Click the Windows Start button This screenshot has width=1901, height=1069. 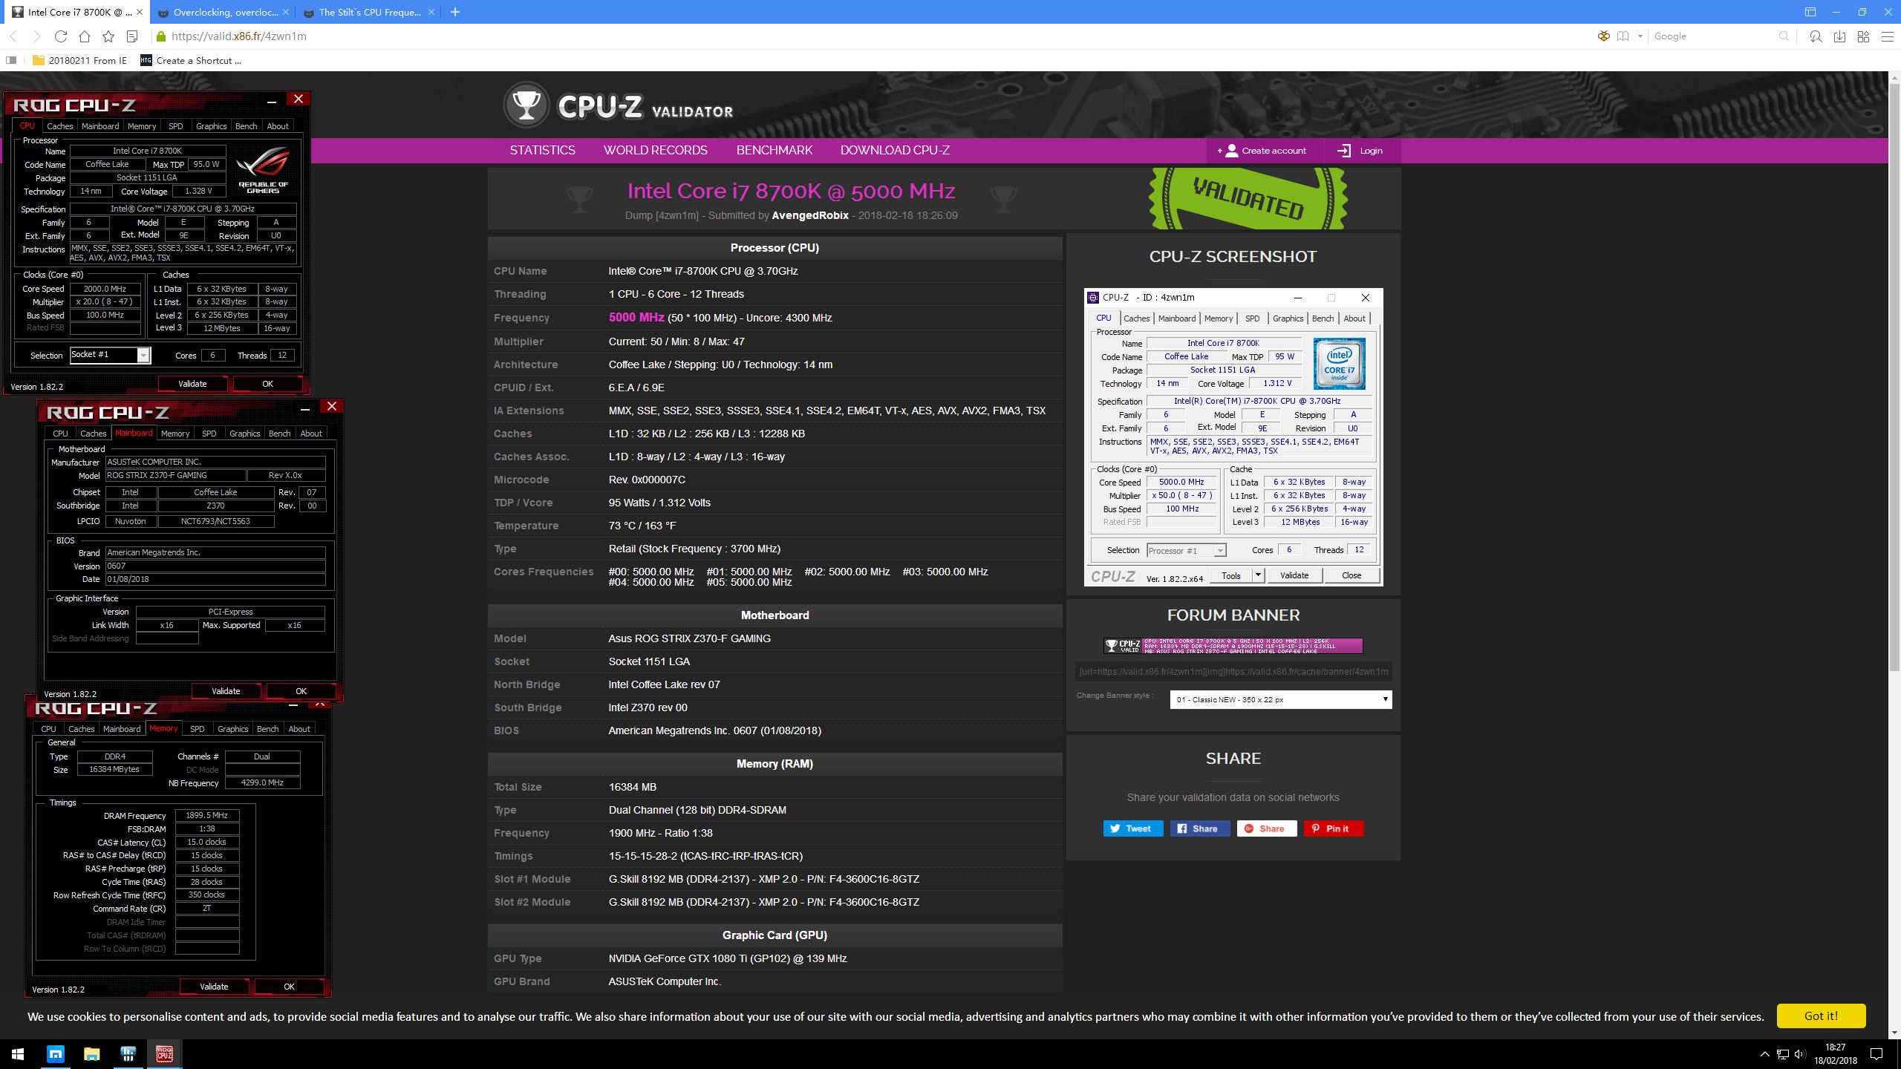point(18,1053)
